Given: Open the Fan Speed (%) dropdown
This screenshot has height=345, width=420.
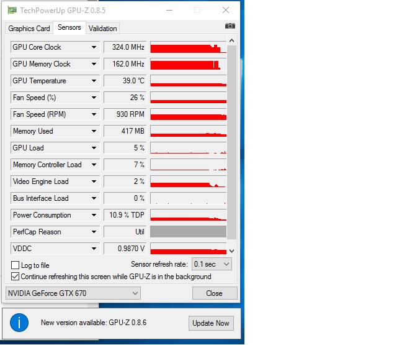Looking at the screenshot, I should pyautogui.click(x=55, y=98).
